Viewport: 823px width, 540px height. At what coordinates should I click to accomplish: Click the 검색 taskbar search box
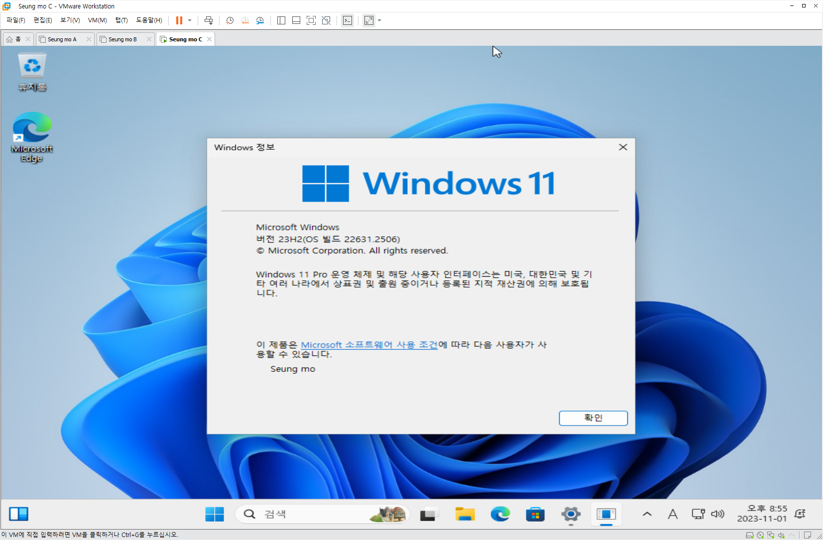323,514
